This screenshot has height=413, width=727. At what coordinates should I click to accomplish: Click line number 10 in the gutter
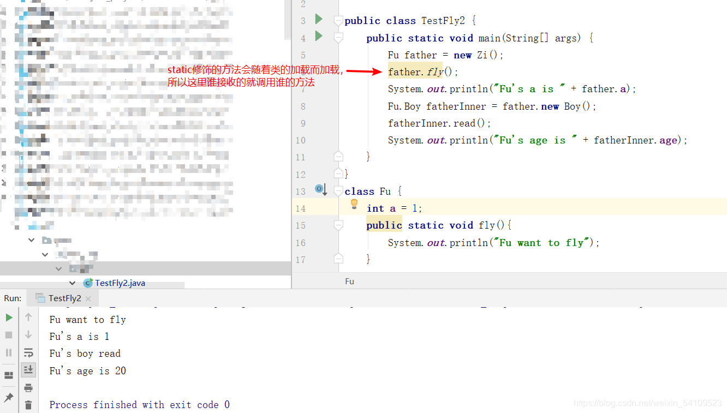300,140
